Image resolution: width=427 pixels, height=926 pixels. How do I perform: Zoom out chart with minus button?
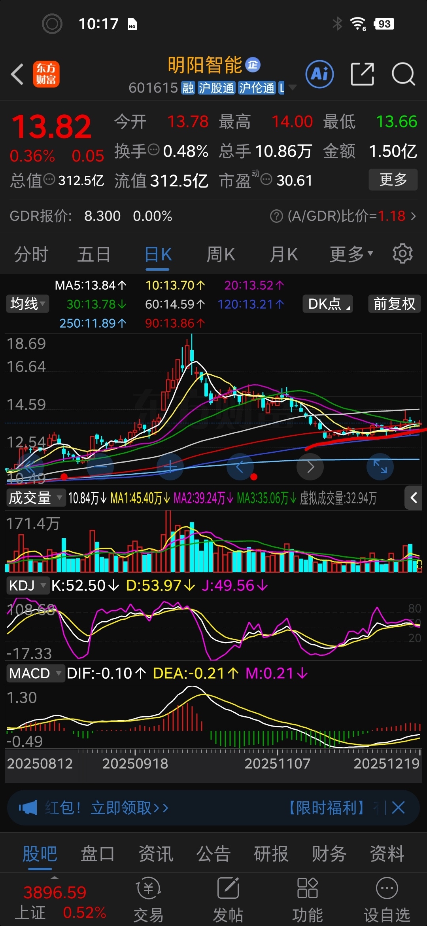pos(100,467)
